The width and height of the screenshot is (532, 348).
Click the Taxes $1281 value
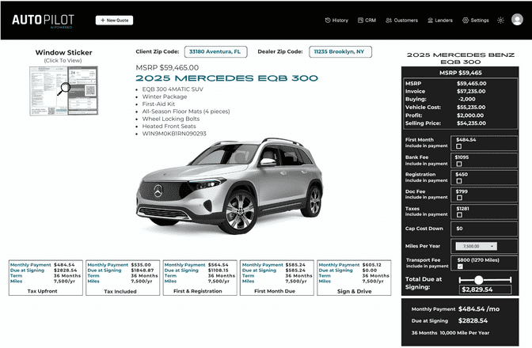pos(462,209)
